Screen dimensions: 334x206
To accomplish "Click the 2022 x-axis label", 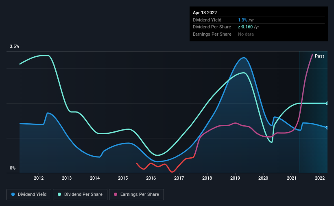I will (320, 178).
